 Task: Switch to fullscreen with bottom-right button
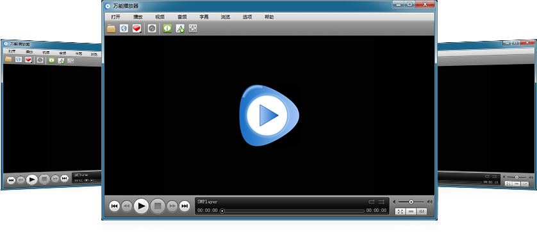click(400, 212)
